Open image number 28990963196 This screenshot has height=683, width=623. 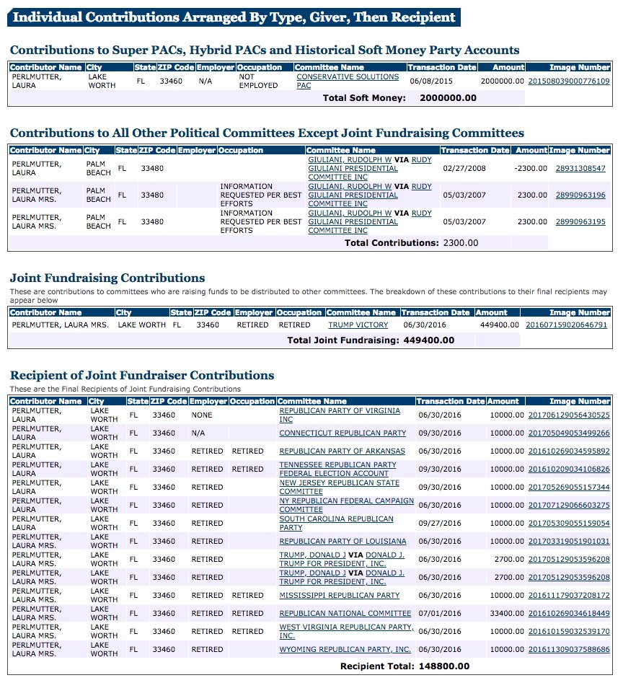pos(580,195)
